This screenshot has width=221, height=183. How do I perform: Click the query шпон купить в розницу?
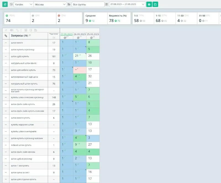click(23, 50)
